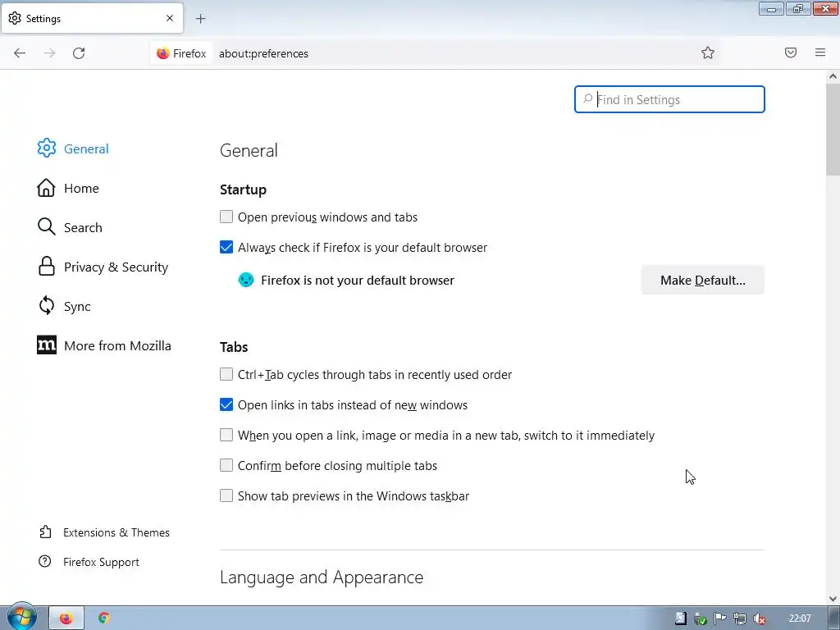840x630 pixels.
Task: Click the scrollbar up arrow
Action: 833,76
